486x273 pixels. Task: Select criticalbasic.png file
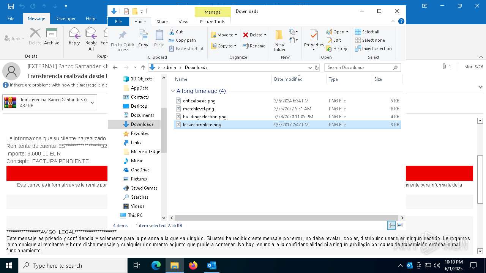pos(287,101)
